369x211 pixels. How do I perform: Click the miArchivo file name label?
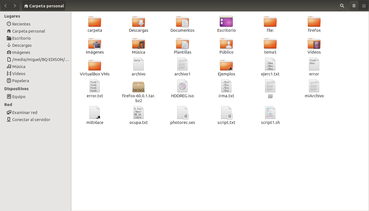pos(314,96)
